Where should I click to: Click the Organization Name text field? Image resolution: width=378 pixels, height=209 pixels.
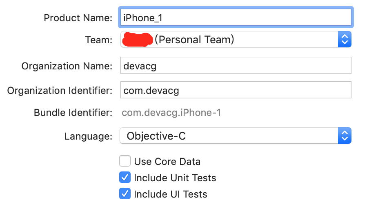(236, 65)
